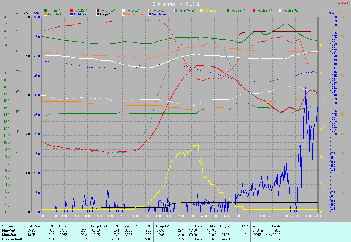Click the 'T. Außen' column header in the table
The width and height of the screenshot is (351, 242).
(33, 226)
